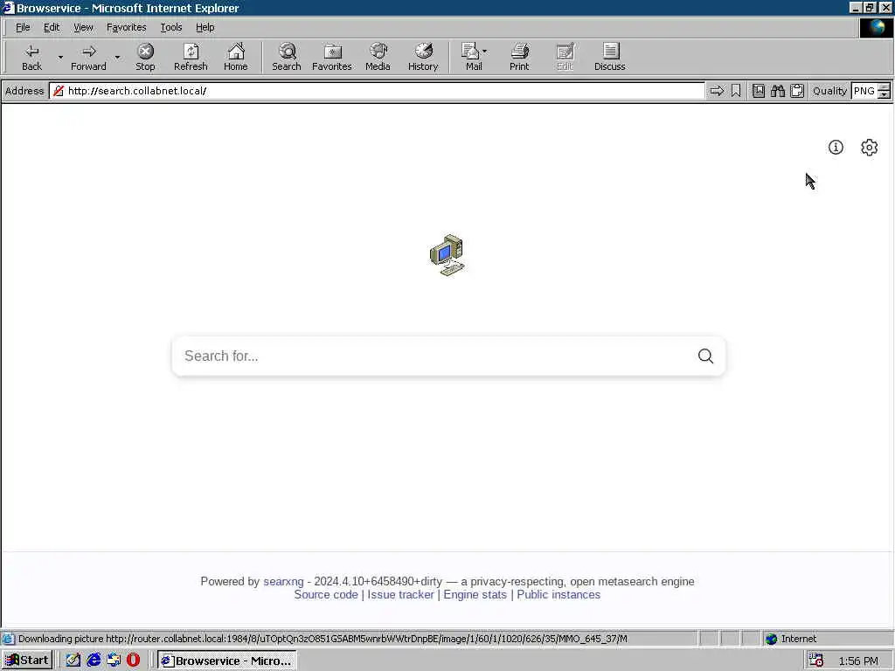
Task: Open the searxng link in footer
Action: coord(283,581)
